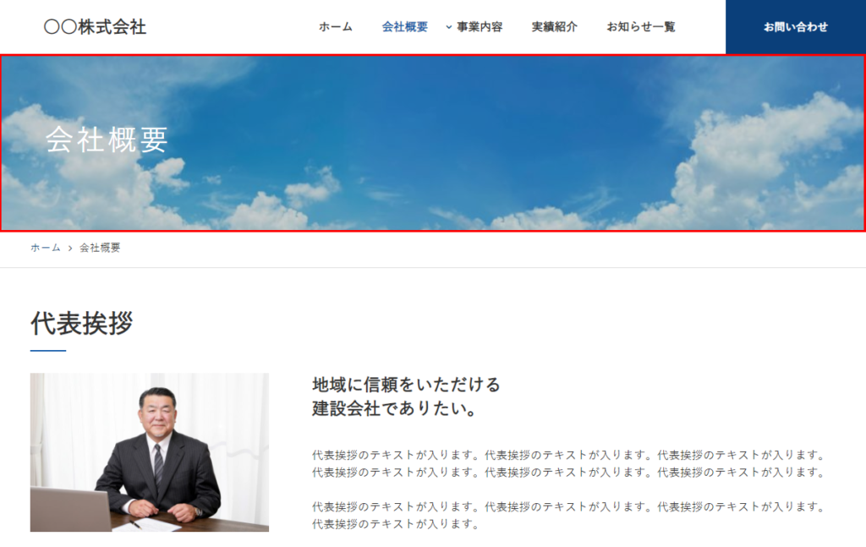Click the ○○株式会社 company logo
Image resolution: width=866 pixels, height=547 pixels.
95,27
